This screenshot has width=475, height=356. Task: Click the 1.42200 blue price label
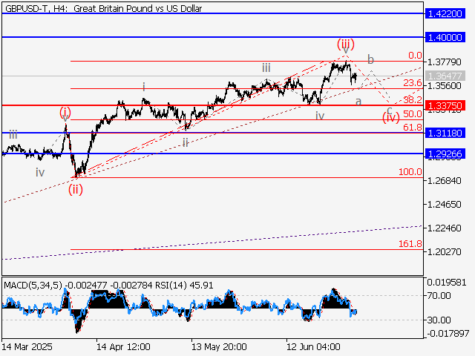click(x=445, y=13)
